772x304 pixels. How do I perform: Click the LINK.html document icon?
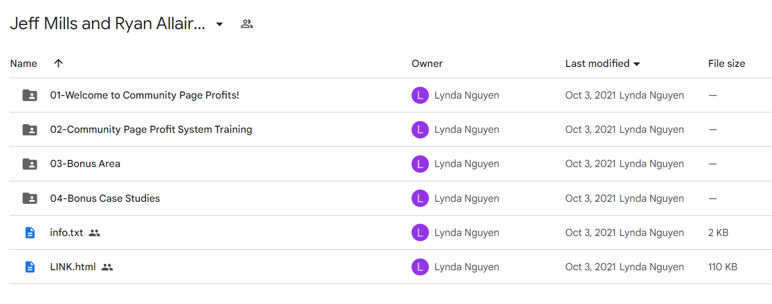click(x=30, y=267)
